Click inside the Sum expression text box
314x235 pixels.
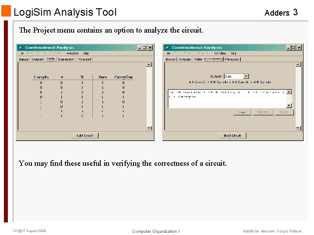pos(227,99)
